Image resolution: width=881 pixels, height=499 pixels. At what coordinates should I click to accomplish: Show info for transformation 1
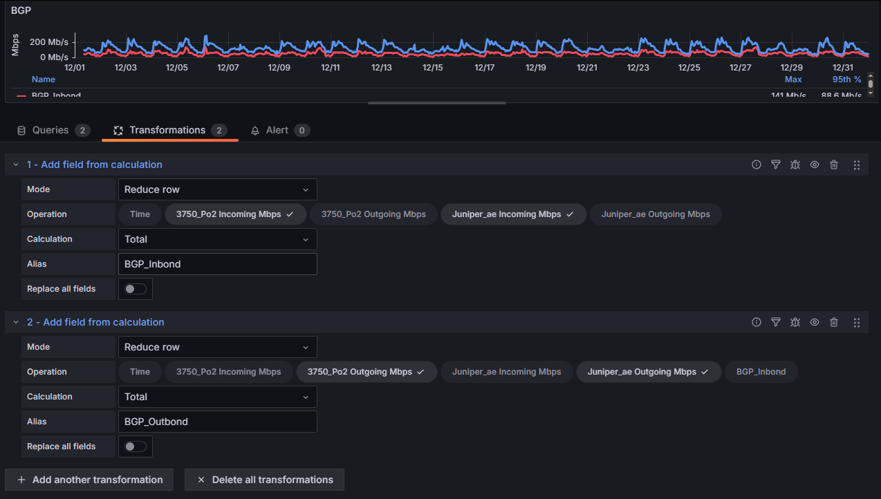click(757, 164)
